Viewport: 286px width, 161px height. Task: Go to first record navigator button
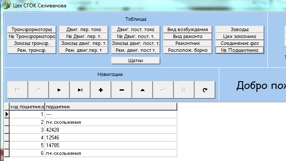pos(17,90)
